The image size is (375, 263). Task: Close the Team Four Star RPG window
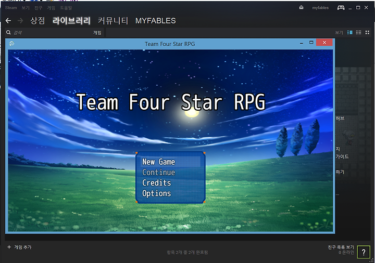click(x=324, y=43)
